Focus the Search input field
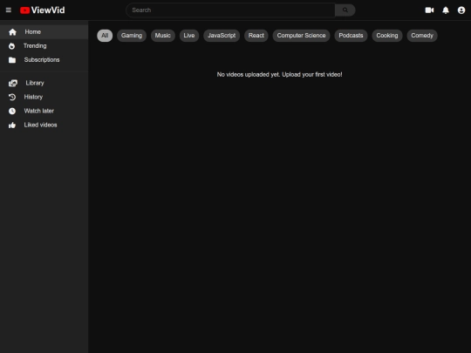 pos(230,10)
